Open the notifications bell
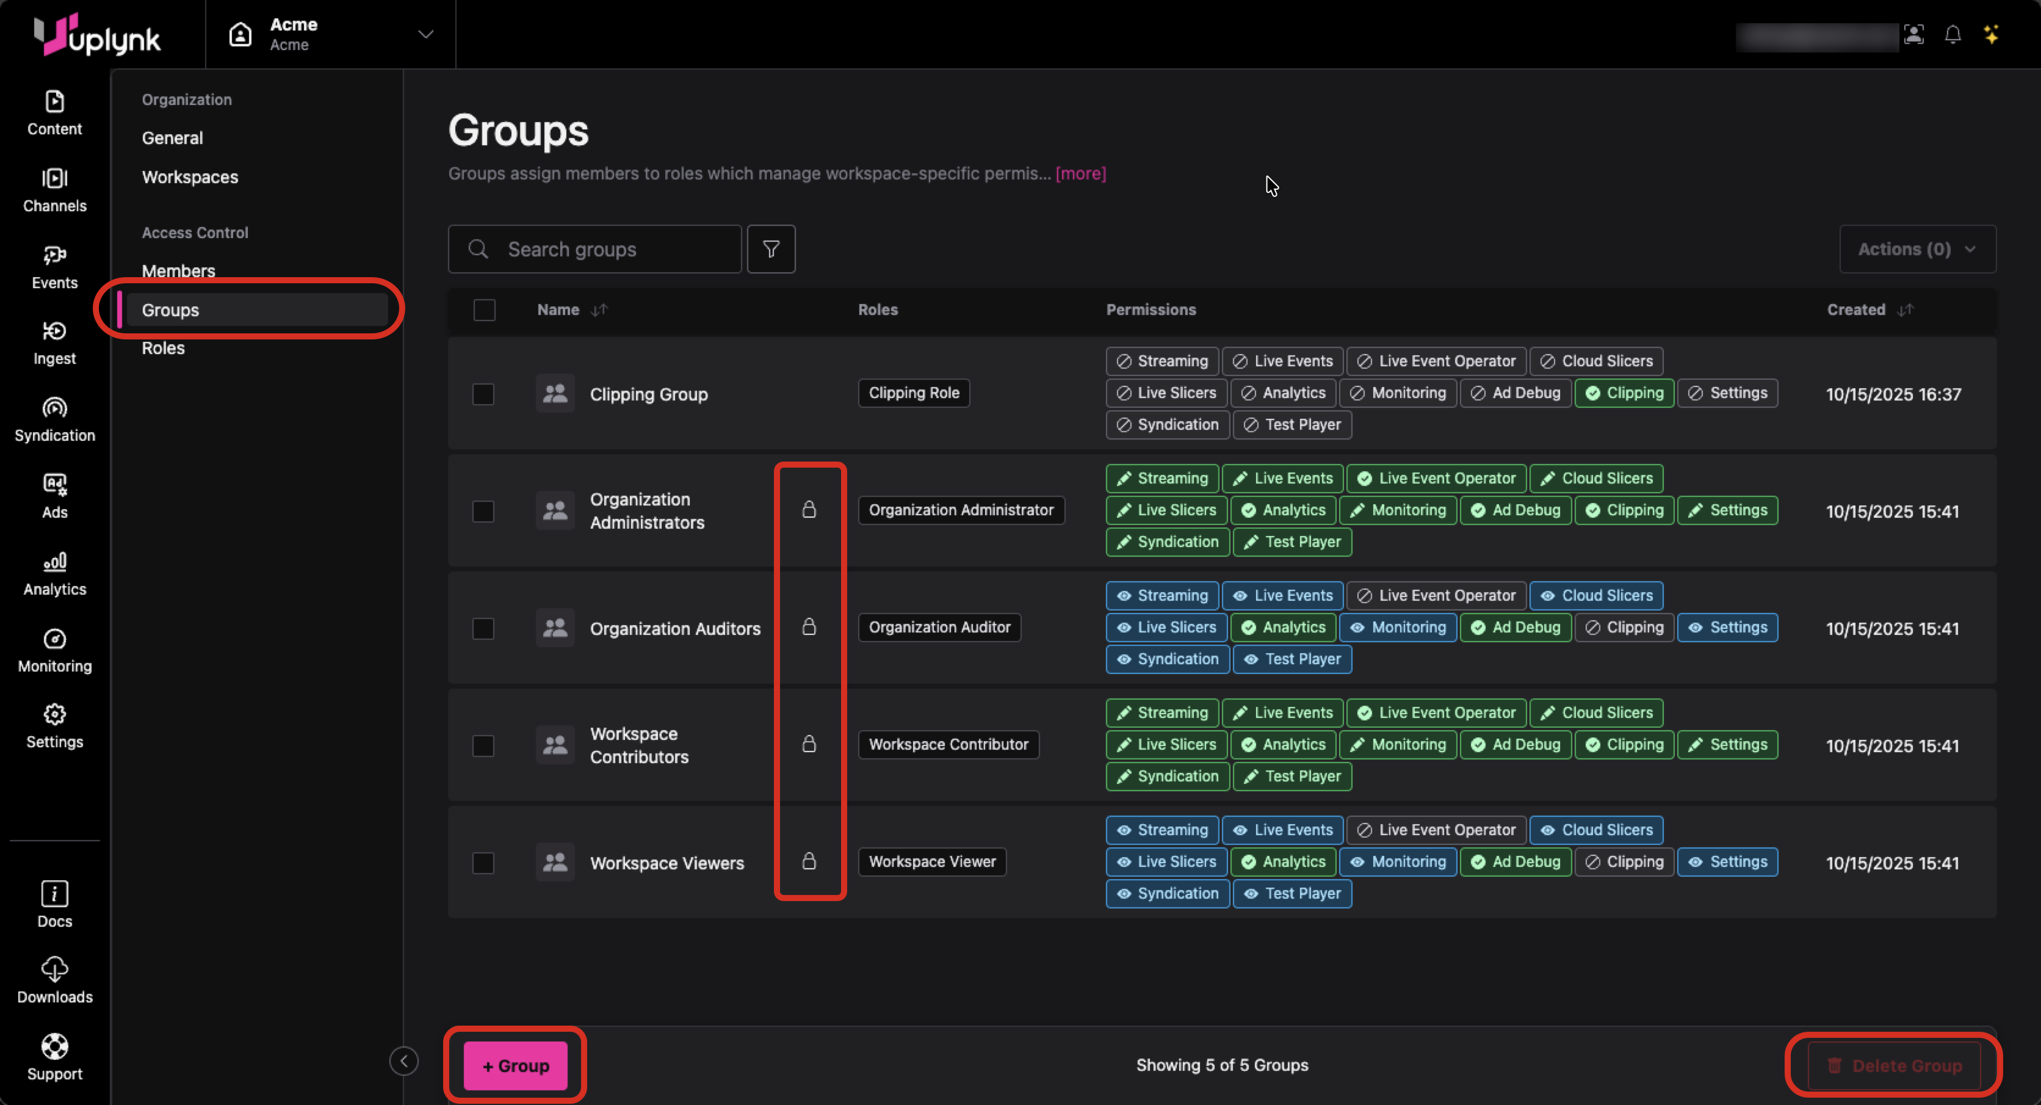The height and width of the screenshot is (1105, 2041). point(1952,35)
